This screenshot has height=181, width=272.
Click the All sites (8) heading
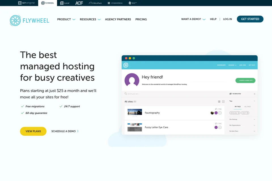tap(130, 102)
